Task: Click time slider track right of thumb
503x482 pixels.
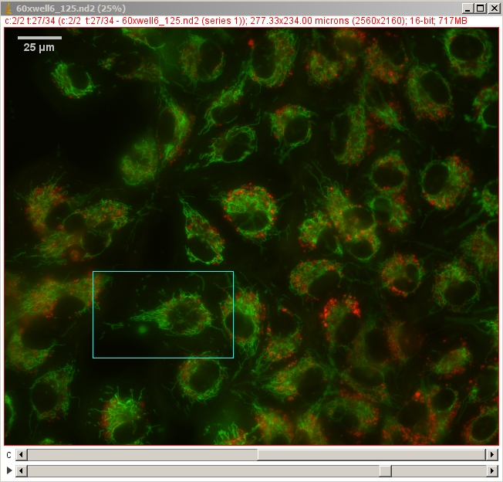Action: click(440, 470)
